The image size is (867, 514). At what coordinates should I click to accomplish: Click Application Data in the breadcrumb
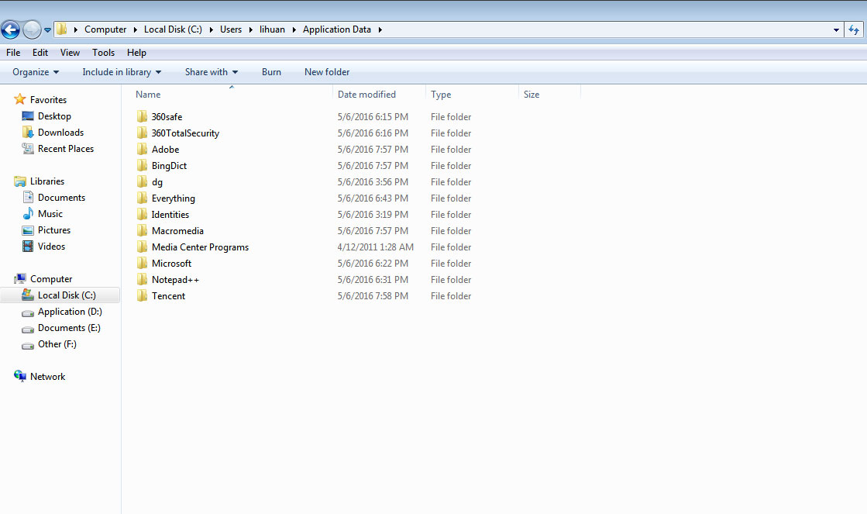(337, 30)
